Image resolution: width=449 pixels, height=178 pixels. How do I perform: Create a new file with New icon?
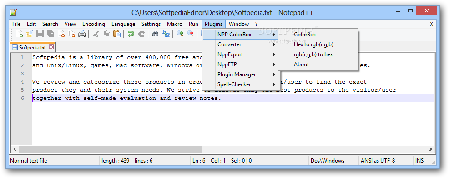tap(19, 34)
